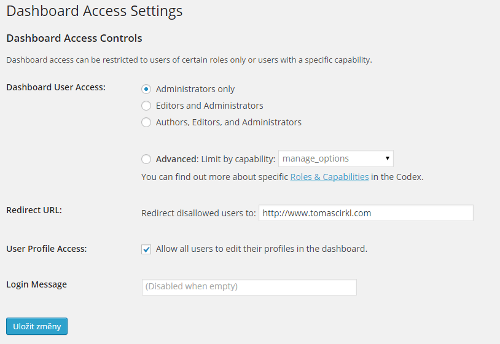Enable the Advanced limit by capability radio
This screenshot has height=344, width=500.
(146, 159)
